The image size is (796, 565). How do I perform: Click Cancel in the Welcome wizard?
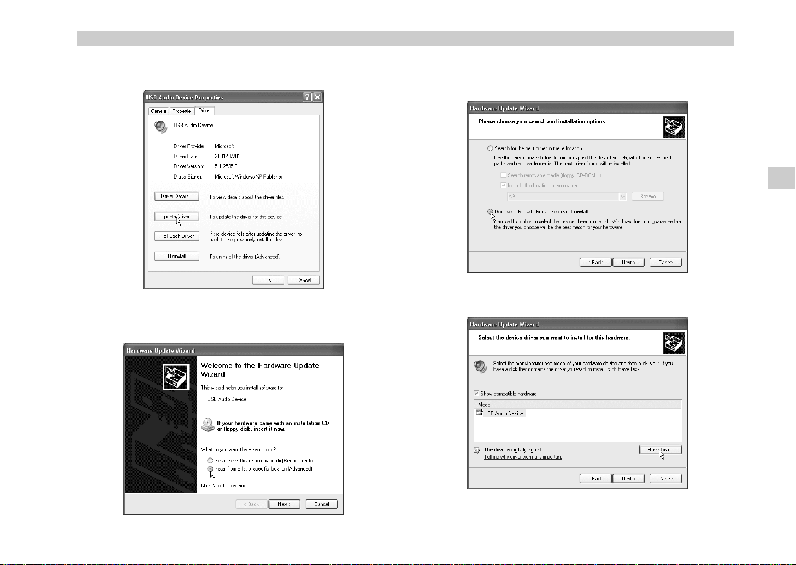tap(322, 504)
